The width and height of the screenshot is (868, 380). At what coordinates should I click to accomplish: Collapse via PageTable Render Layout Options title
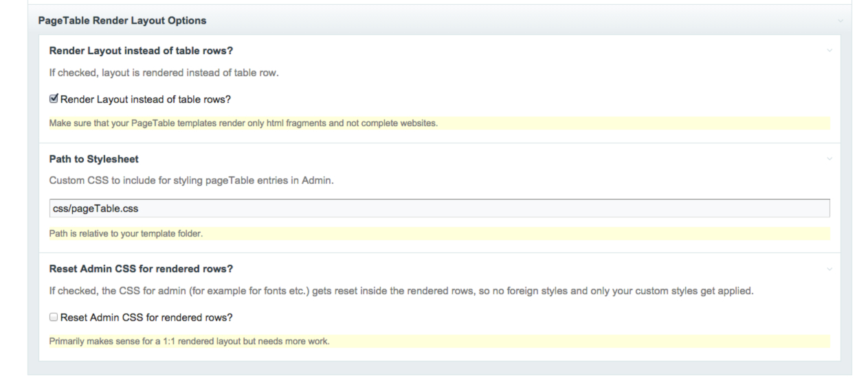[122, 21]
